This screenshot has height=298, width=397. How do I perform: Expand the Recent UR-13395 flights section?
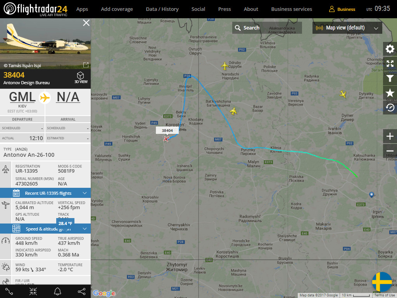(45, 193)
